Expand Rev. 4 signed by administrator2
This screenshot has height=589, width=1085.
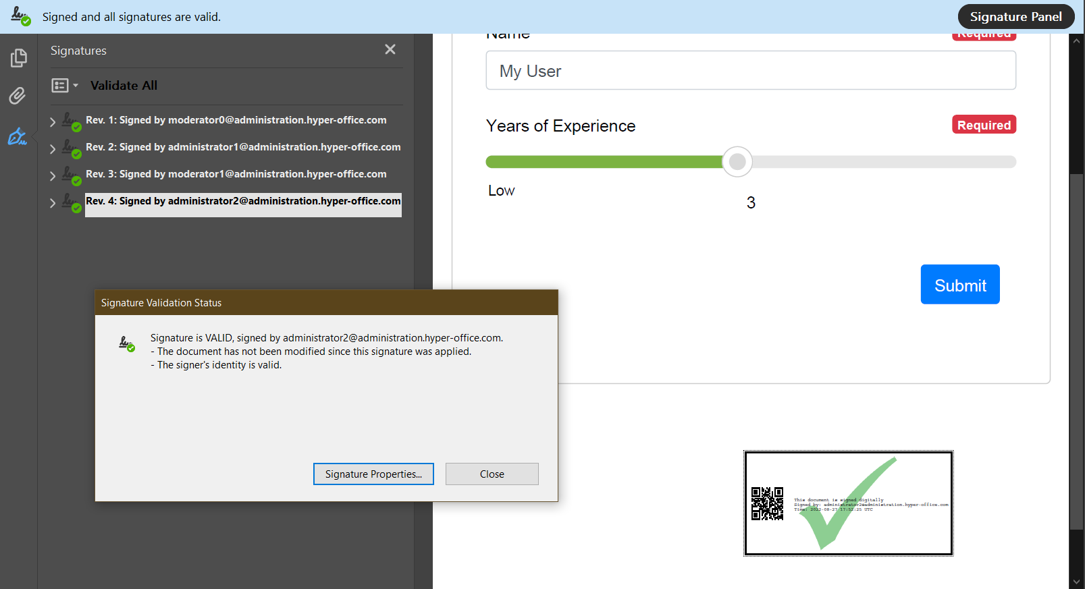[x=53, y=203]
